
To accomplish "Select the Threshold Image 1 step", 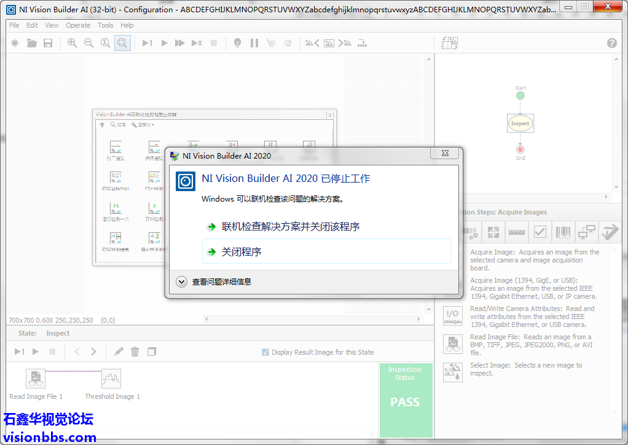I will coord(111,379).
